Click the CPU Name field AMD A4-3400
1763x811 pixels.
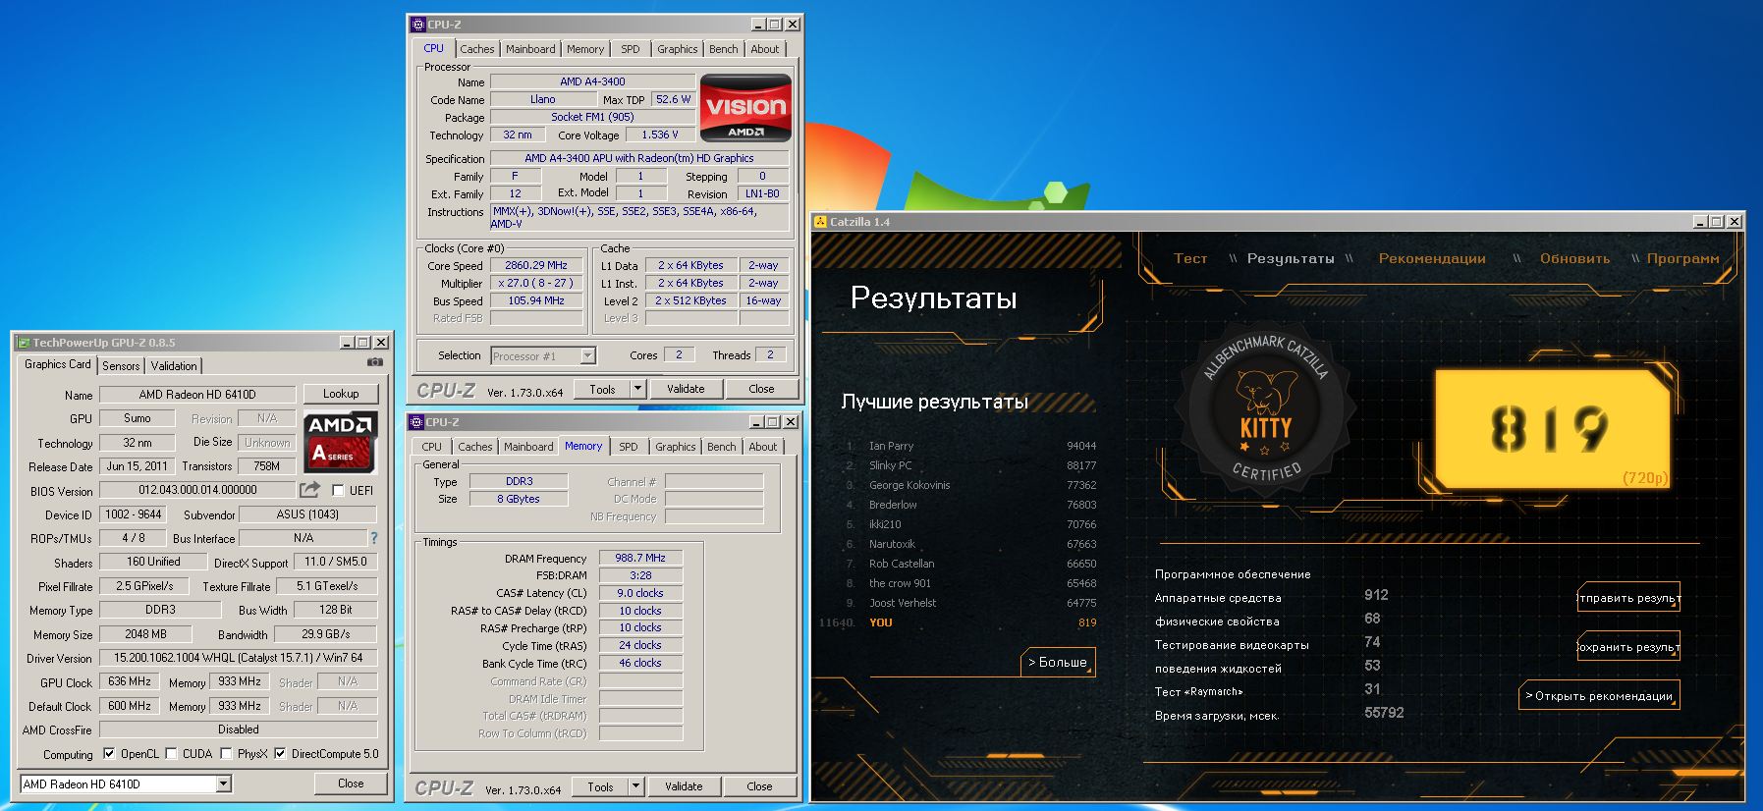592,81
